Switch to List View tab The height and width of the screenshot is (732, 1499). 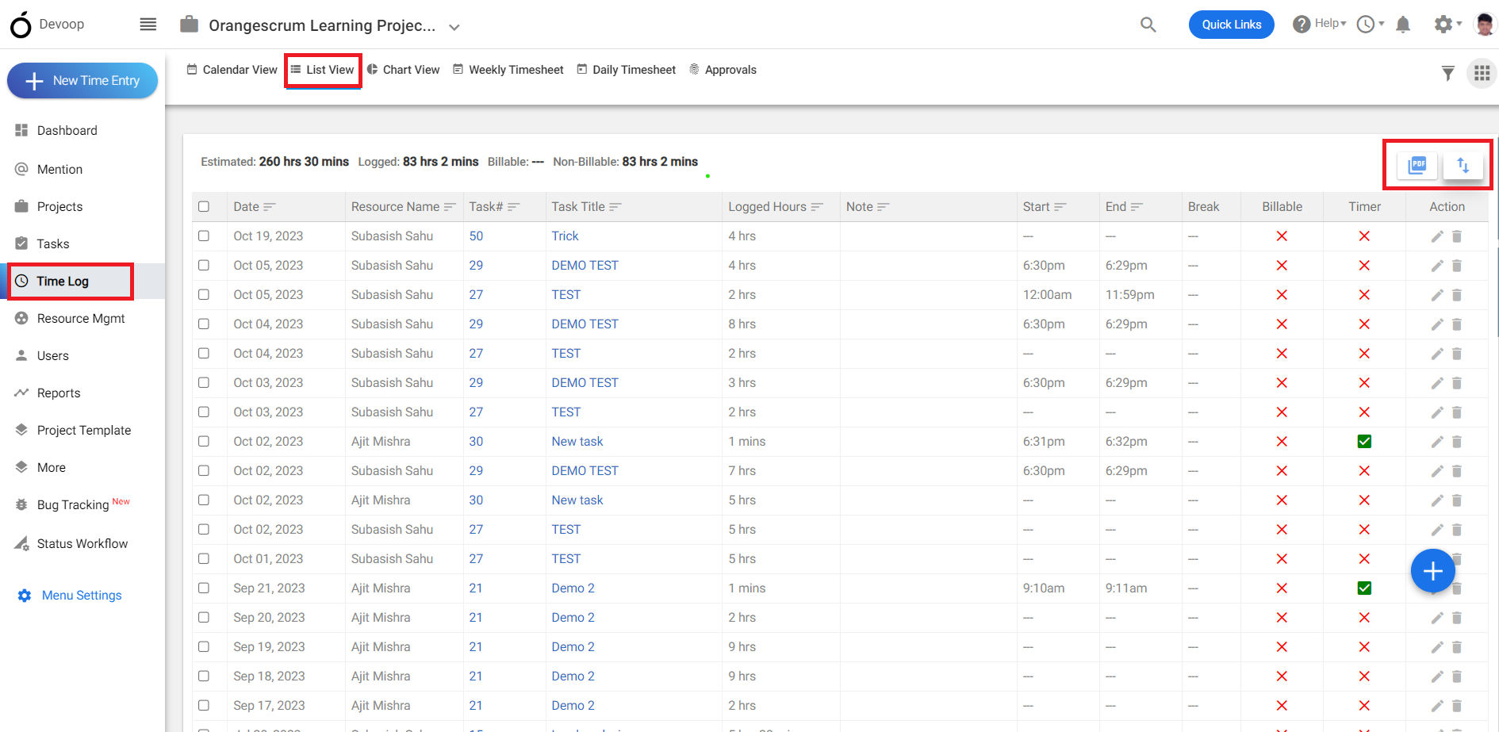[x=323, y=70]
